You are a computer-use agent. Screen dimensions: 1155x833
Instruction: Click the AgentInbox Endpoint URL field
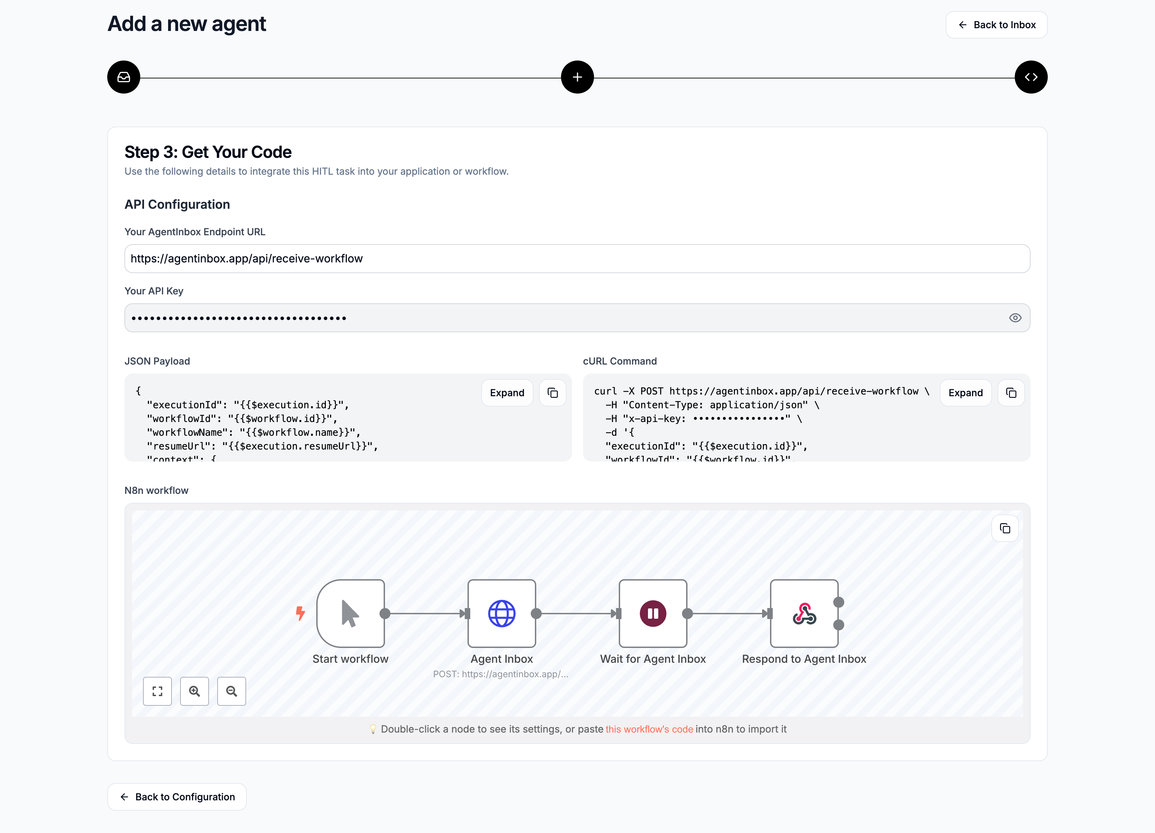[577, 259]
